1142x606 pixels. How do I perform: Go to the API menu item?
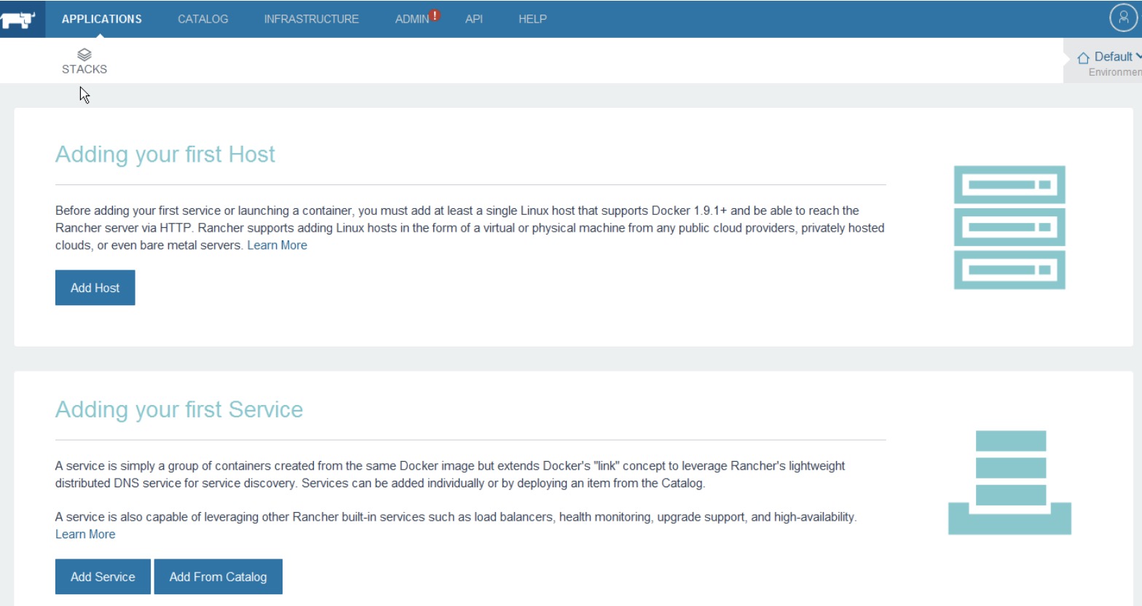pos(474,19)
